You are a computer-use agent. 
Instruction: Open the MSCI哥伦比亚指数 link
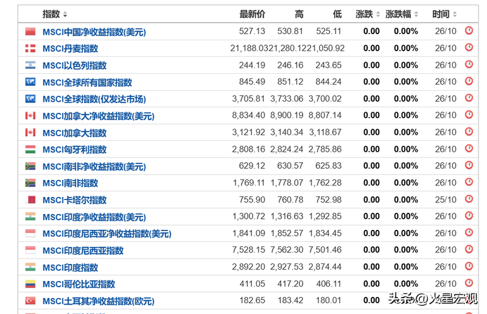(x=79, y=284)
